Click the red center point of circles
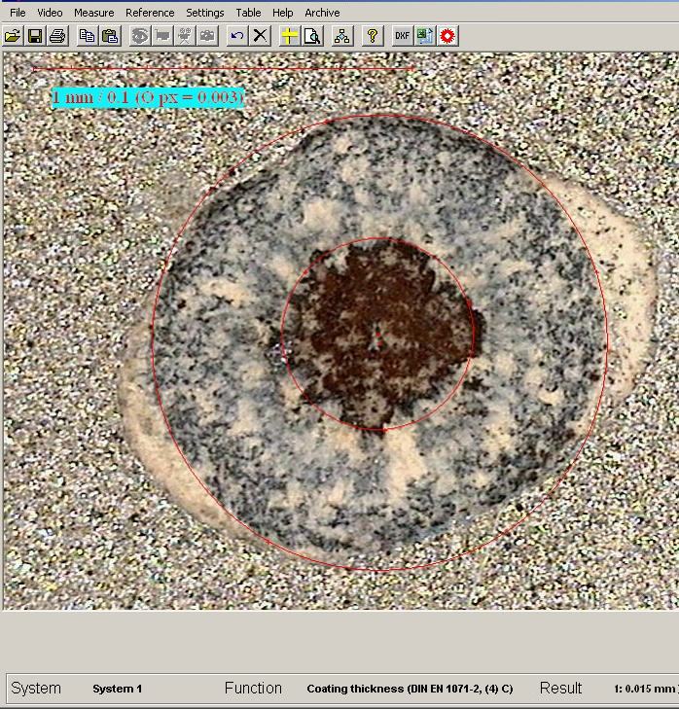Viewport: 679px width, 709px height. (x=378, y=334)
